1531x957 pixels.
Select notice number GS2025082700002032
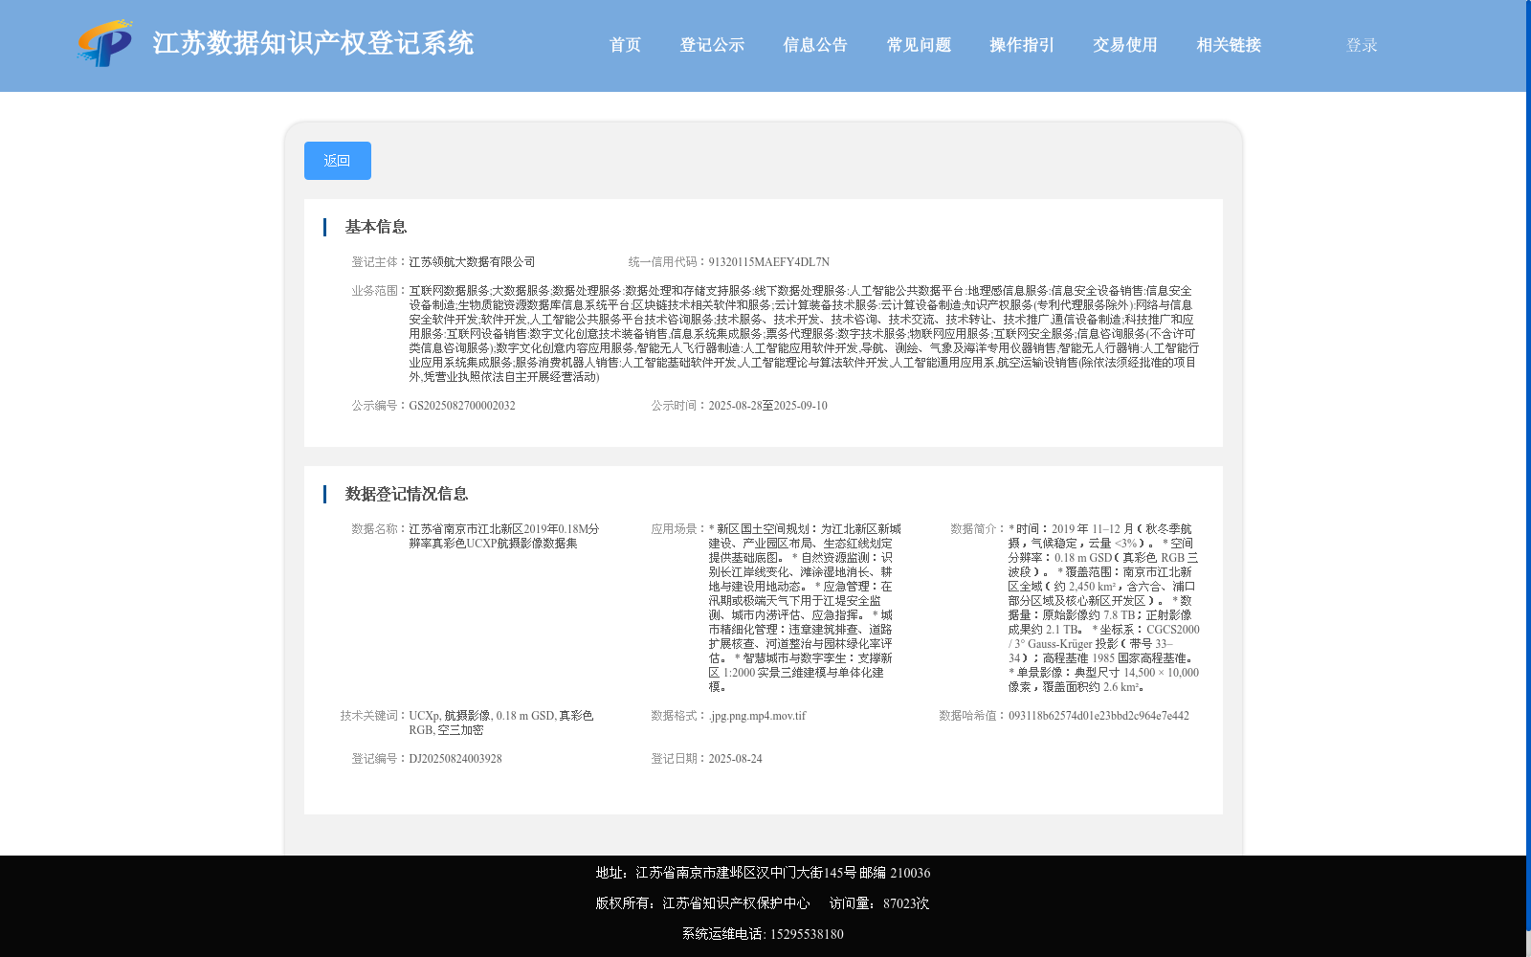coord(462,406)
